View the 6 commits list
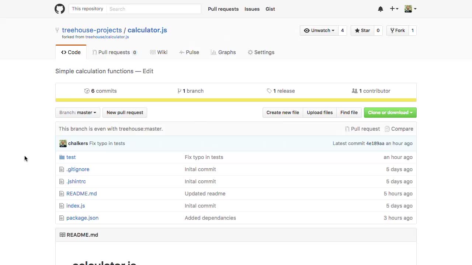Screen dimensions: 472x265 point(101,91)
